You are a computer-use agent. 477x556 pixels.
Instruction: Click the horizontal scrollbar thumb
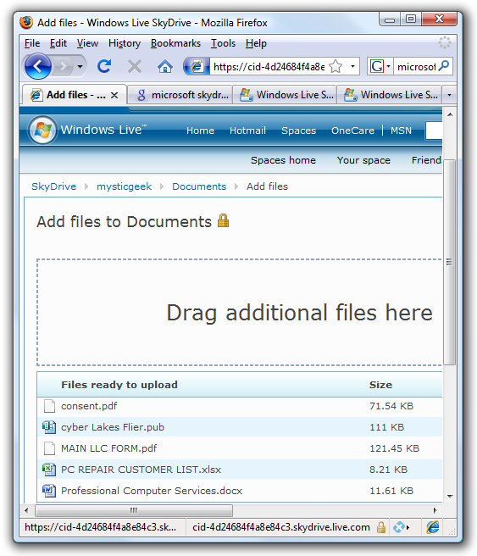click(x=134, y=510)
